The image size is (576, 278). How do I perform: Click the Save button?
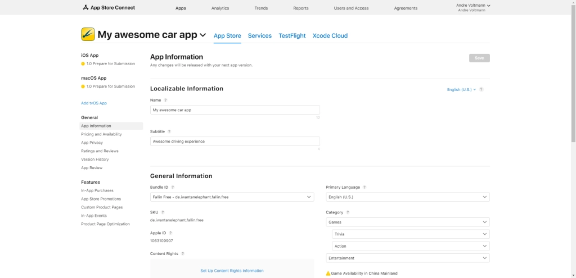479,58
